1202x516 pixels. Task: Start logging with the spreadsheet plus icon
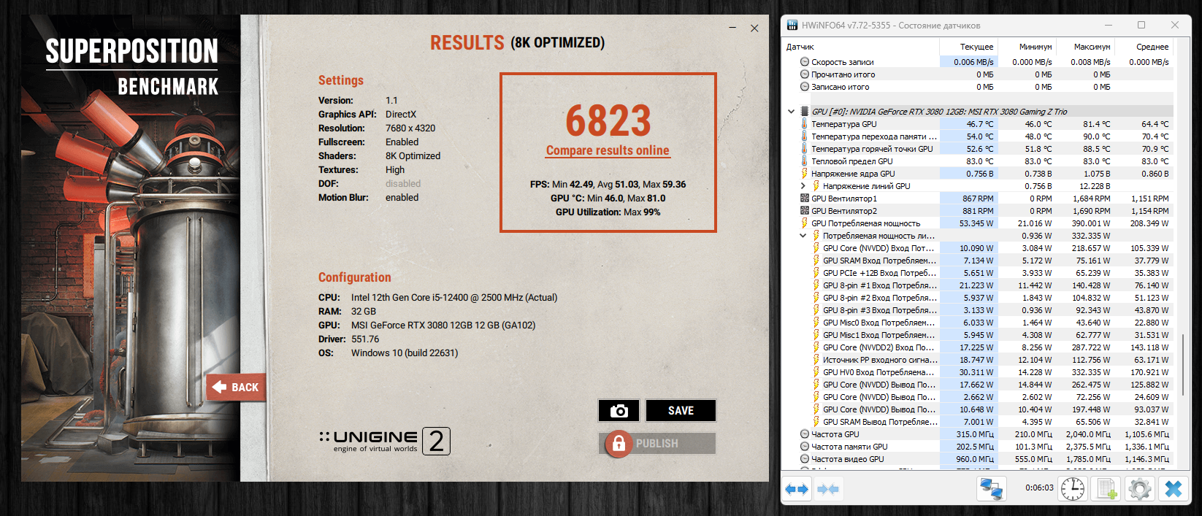pos(1106,488)
